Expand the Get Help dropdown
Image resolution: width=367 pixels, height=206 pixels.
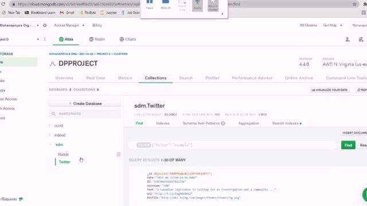click(x=333, y=25)
